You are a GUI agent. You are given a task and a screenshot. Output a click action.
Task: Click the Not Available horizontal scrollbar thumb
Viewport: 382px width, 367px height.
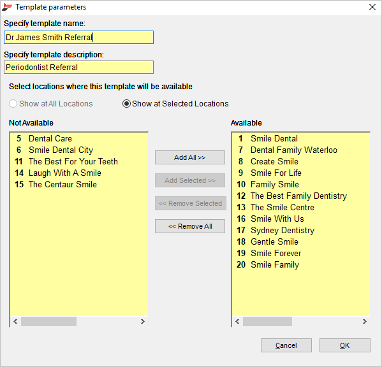[x=48, y=322]
